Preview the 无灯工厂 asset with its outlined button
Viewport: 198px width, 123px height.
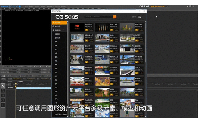(141, 41)
